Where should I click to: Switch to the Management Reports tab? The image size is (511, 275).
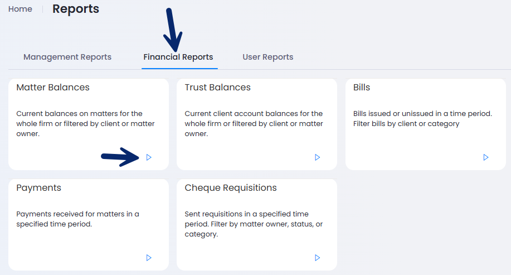coord(67,57)
